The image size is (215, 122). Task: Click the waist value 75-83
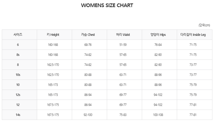[x=123, y=115]
